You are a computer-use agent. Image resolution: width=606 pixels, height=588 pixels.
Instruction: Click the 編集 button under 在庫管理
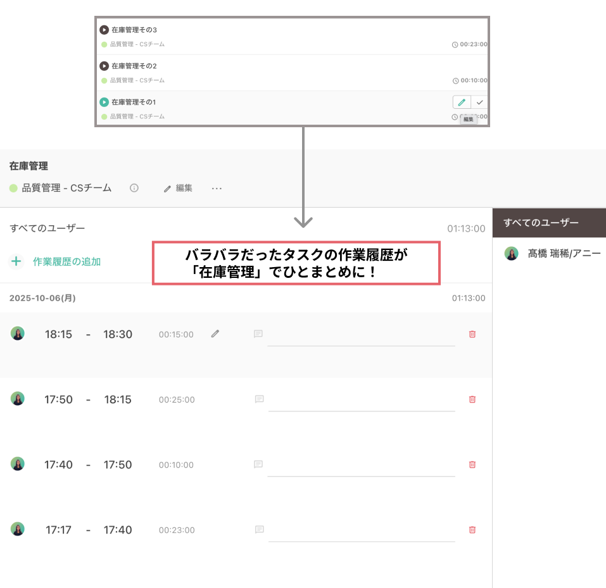[x=178, y=188]
